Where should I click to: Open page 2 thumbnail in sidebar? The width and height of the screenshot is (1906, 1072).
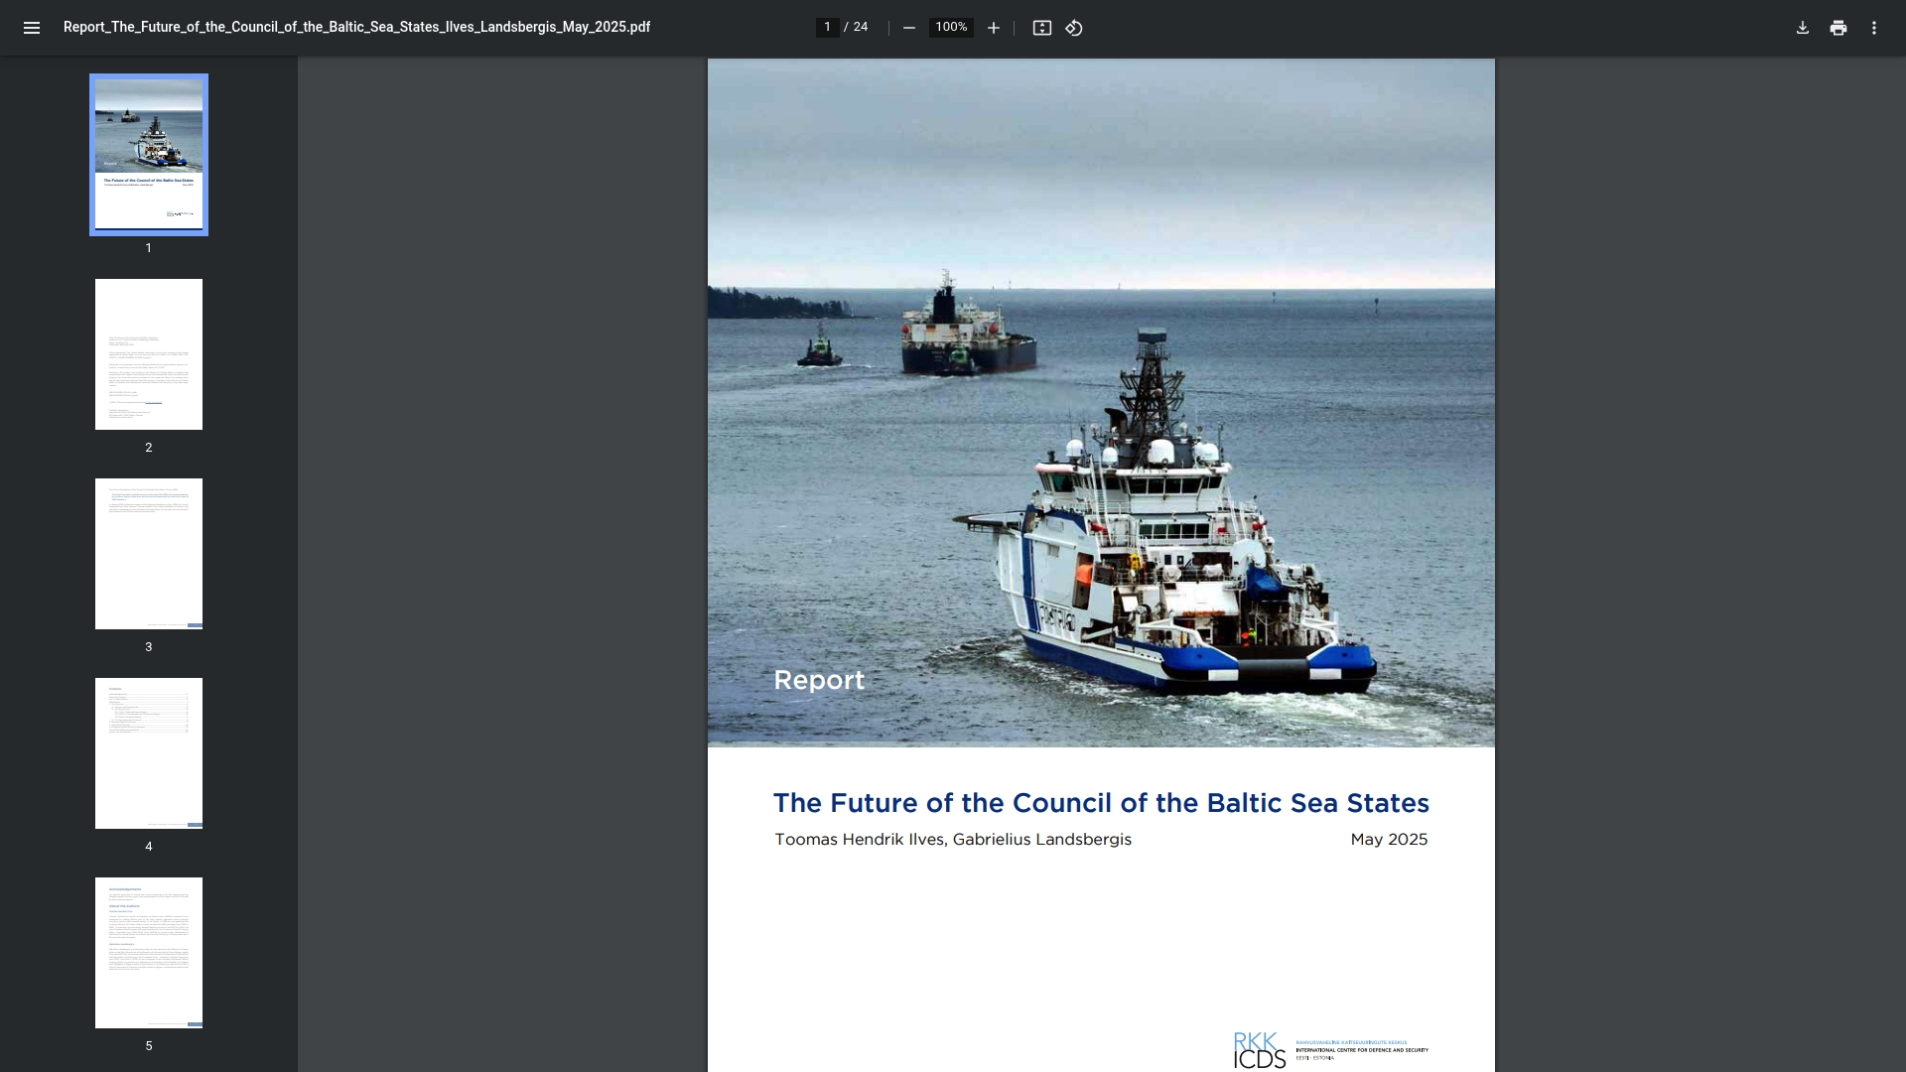149,354
